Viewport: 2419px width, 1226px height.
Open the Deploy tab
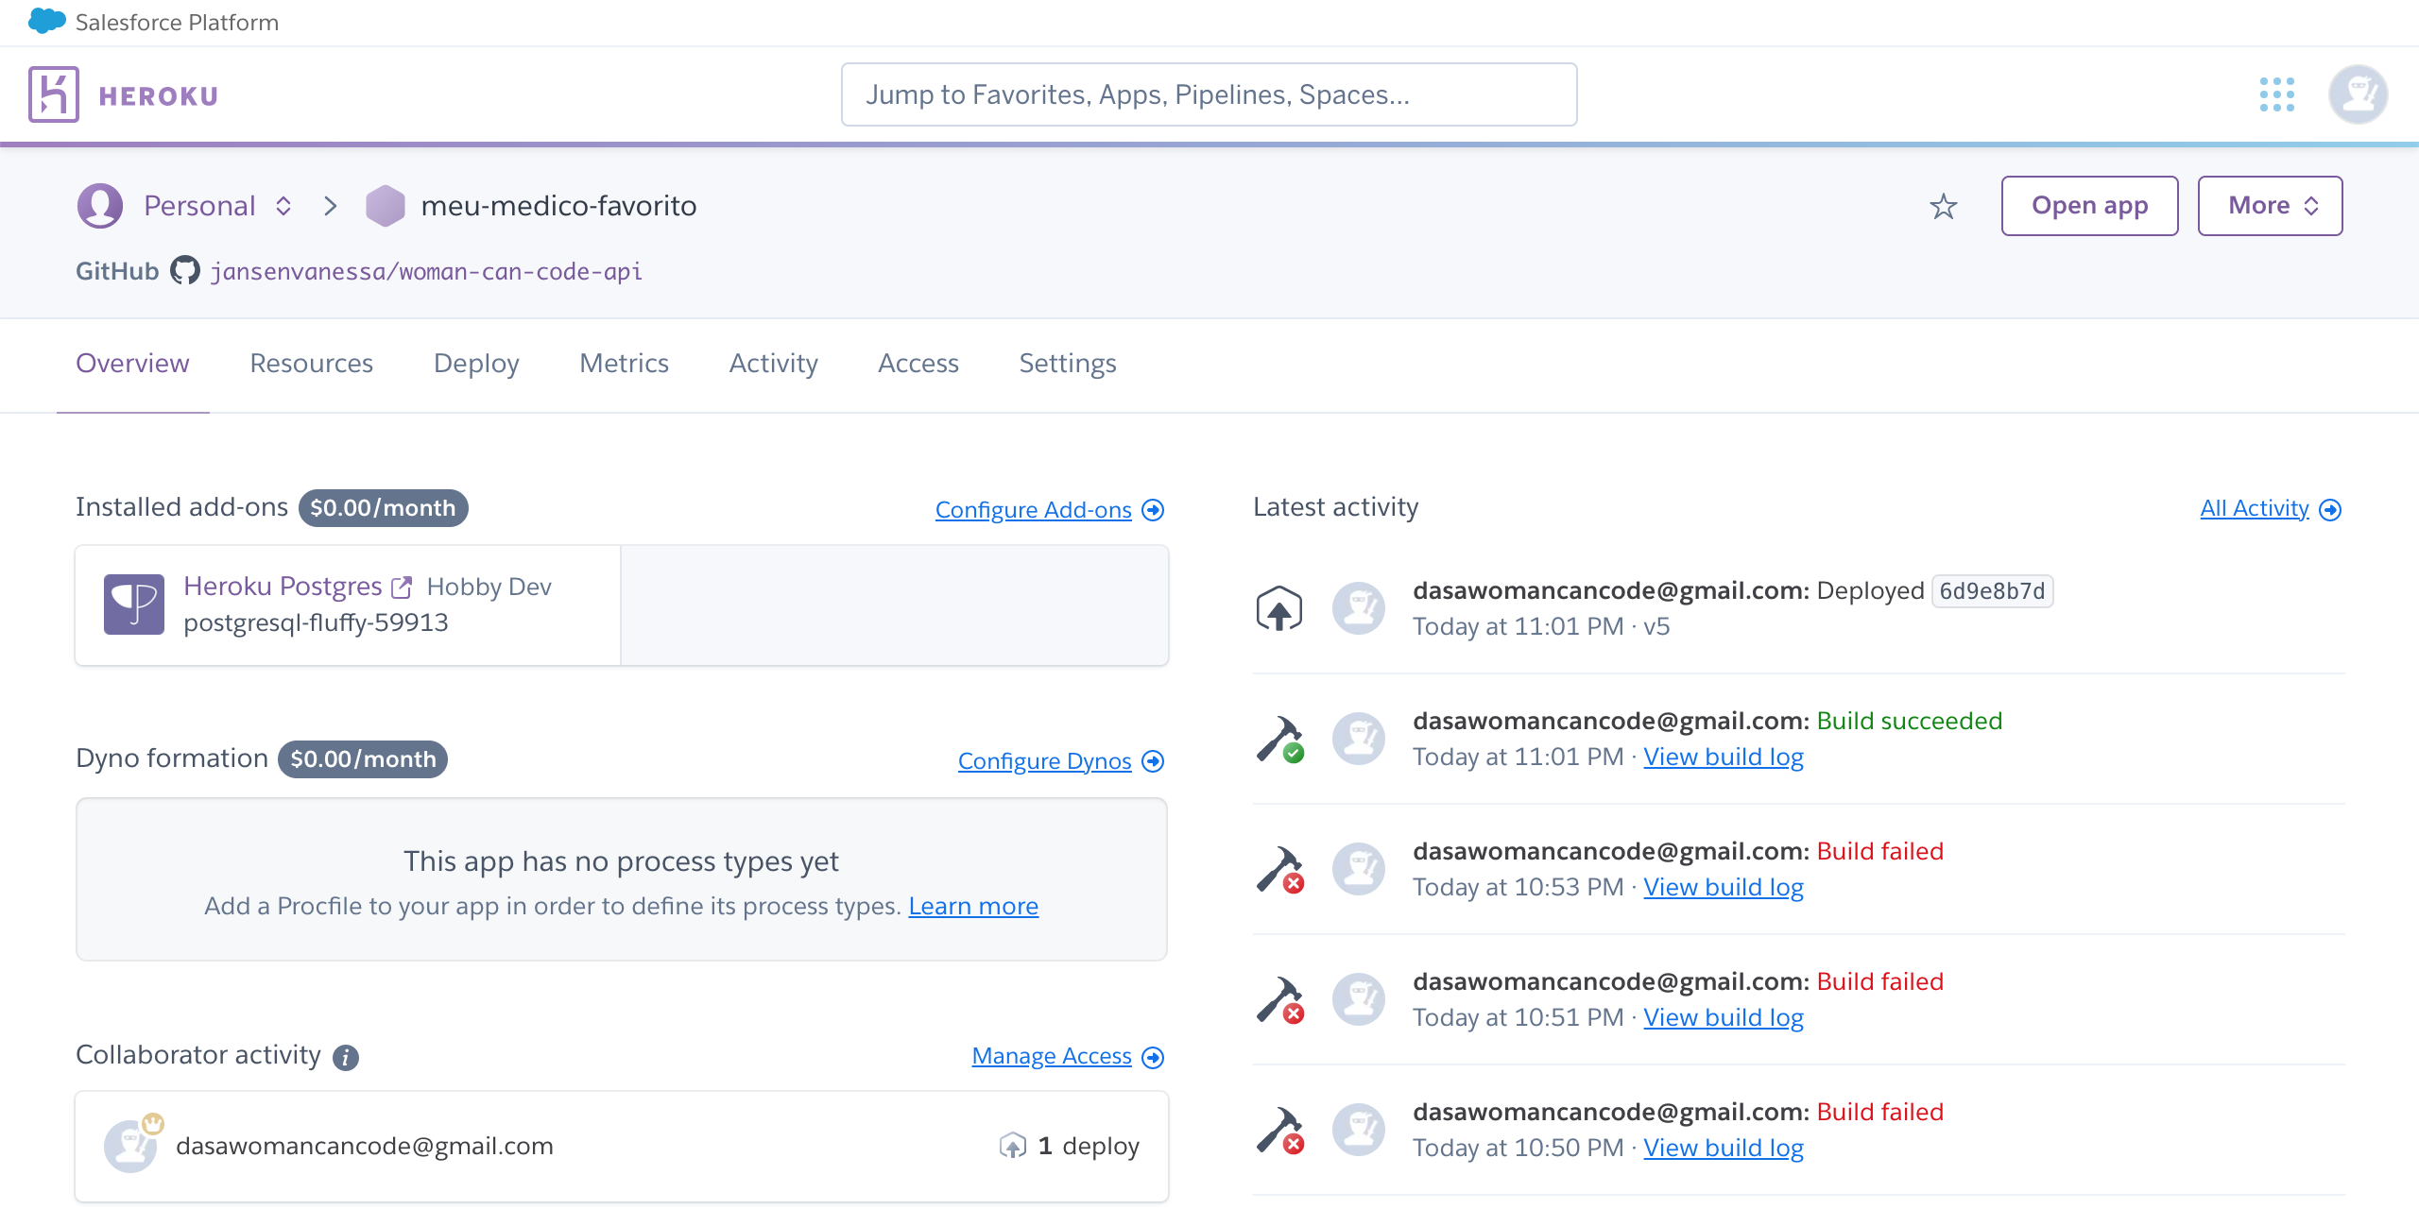(476, 364)
